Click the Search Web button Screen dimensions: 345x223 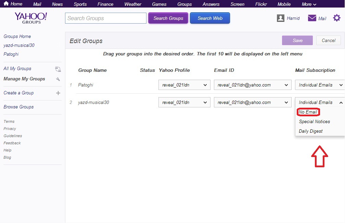coord(210,18)
